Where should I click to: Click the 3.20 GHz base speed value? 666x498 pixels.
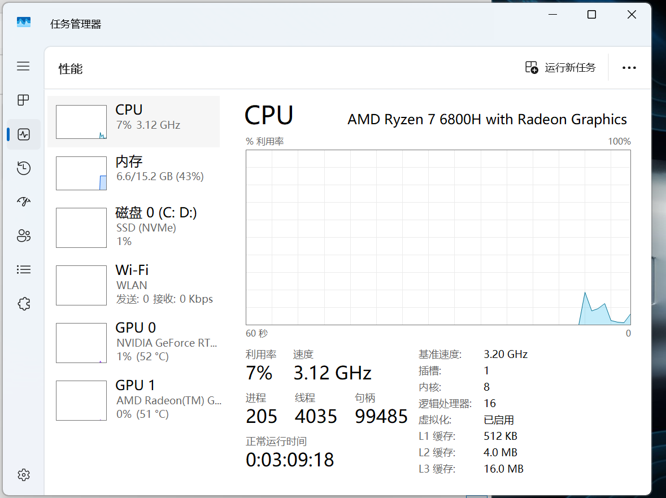coord(506,354)
